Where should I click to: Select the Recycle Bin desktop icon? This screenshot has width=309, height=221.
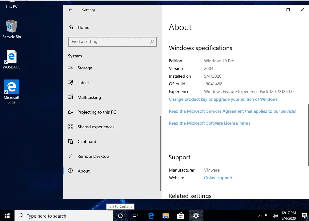12,29
